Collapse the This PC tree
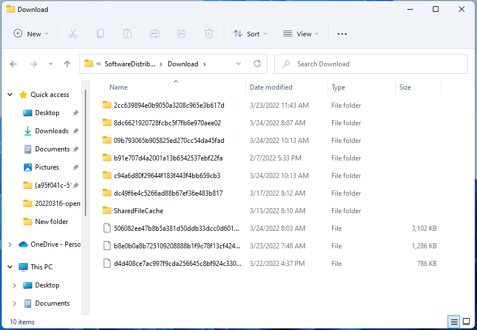Viewport: 477px width, 330px height. coord(10,267)
